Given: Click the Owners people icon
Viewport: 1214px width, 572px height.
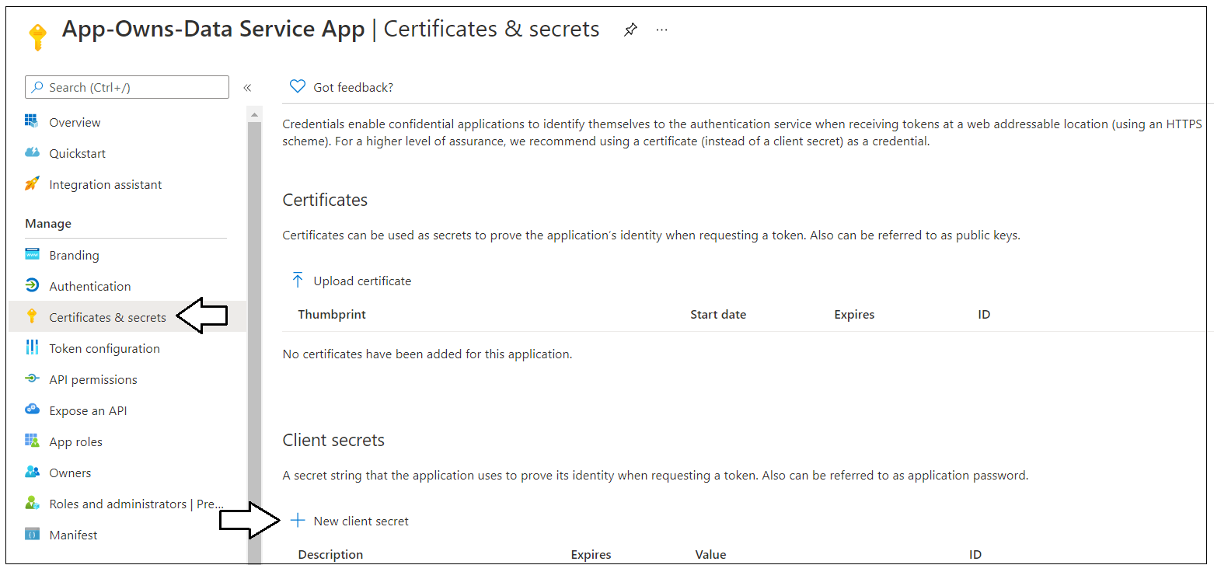Looking at the screenshot, I should [x=32, y=472].
